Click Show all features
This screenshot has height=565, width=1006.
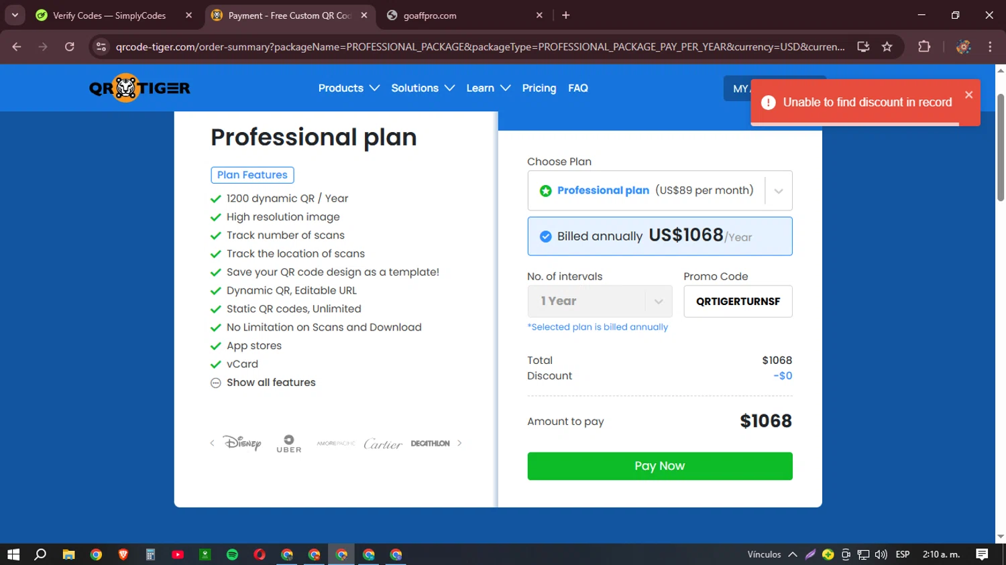(x=271, y=383)
